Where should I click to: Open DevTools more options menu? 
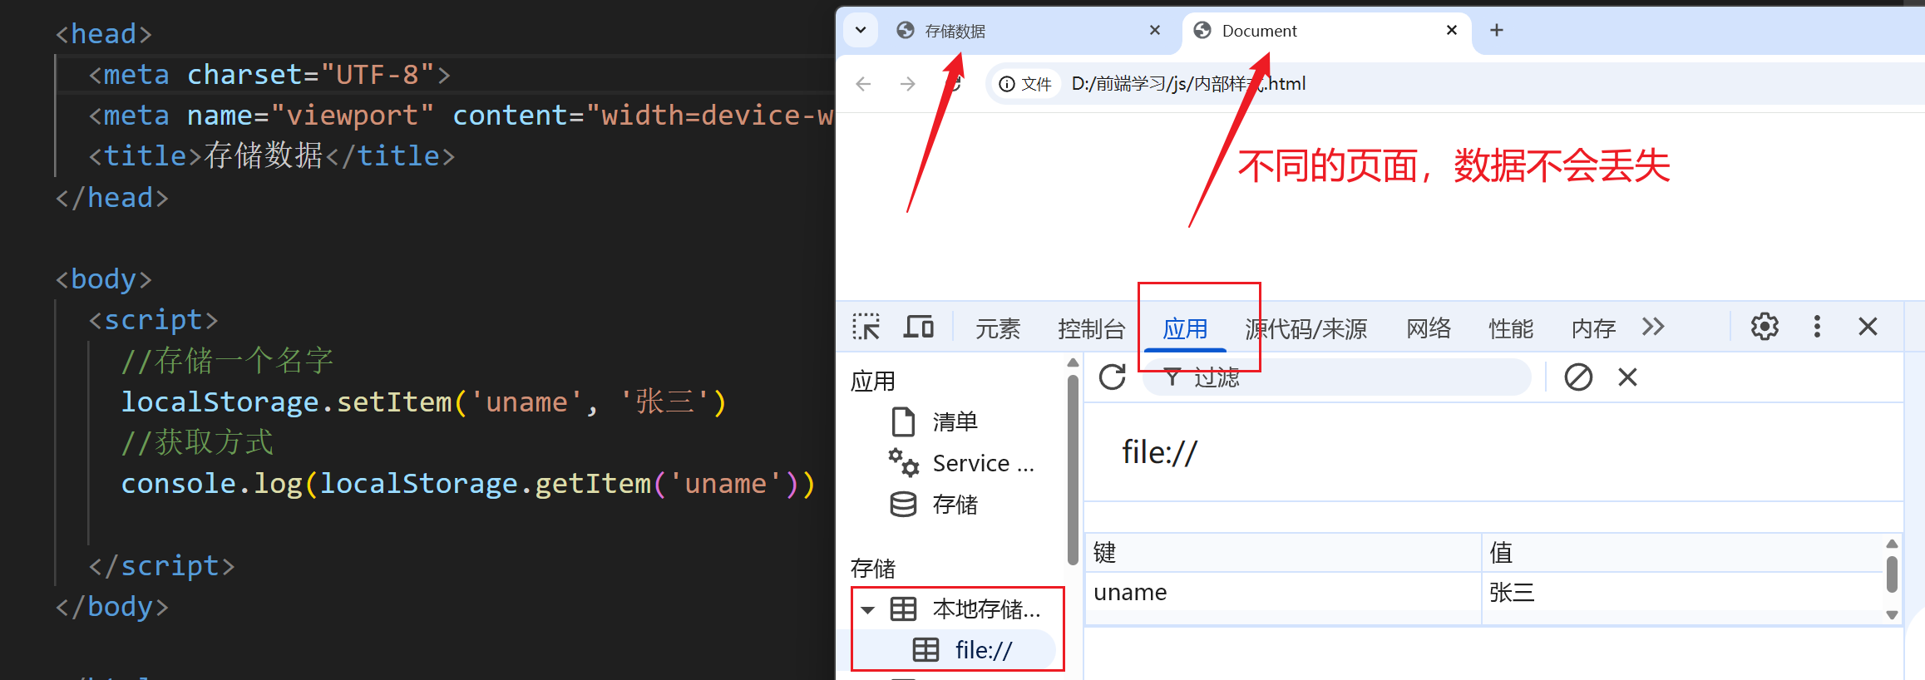[1817, 327]
